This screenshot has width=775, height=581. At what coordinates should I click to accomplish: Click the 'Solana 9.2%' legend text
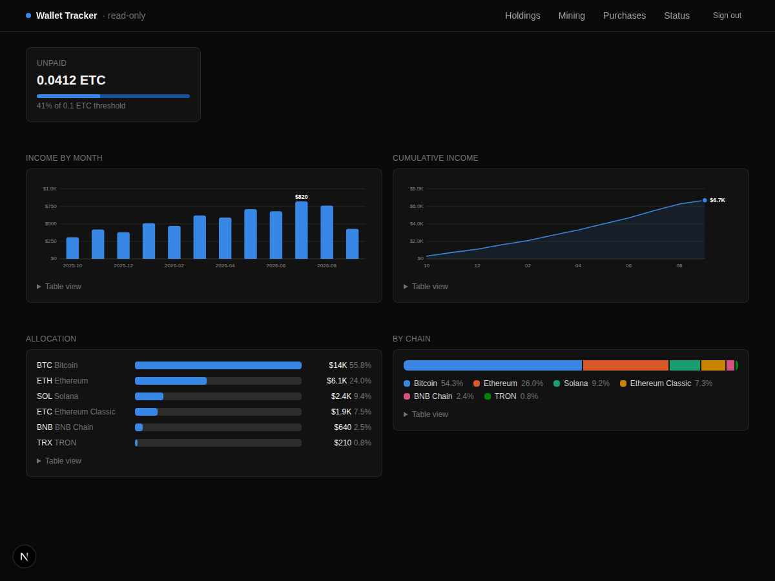coord(586,383)
